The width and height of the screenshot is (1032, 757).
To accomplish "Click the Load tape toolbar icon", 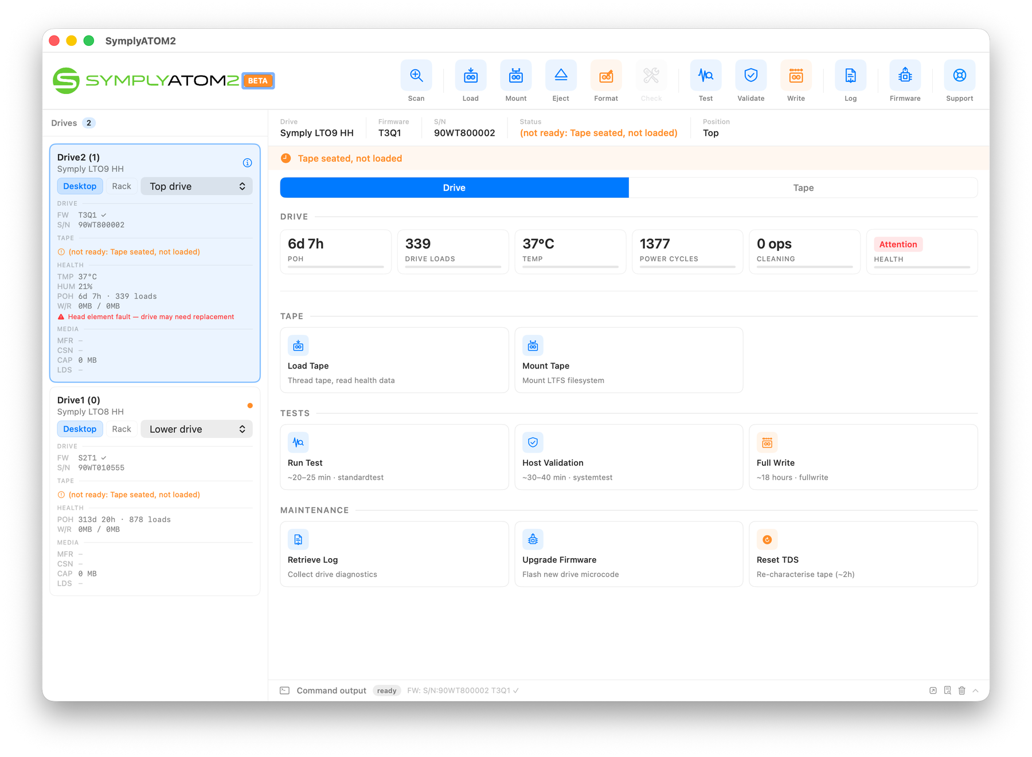I will point(471,76).
